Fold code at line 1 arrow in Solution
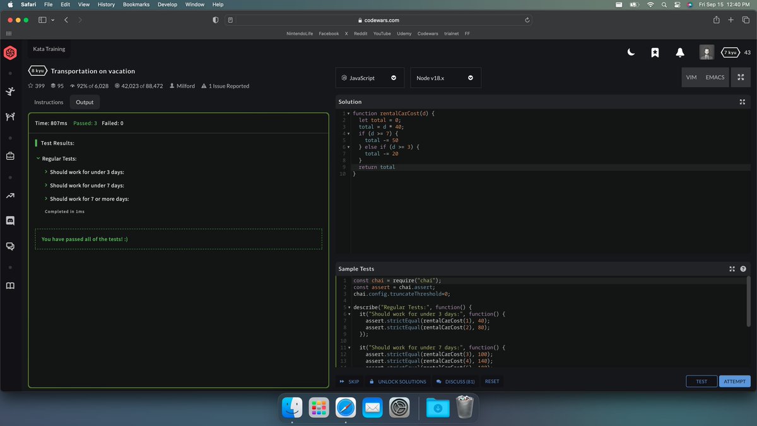 click(348, 114)
